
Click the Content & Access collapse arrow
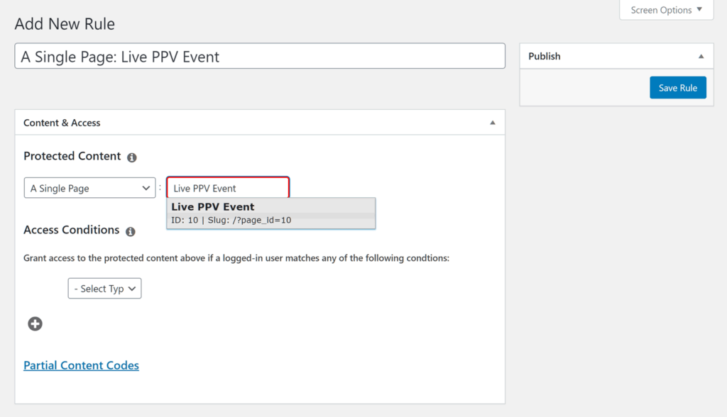pyautogui.click(x=492, y=122)
